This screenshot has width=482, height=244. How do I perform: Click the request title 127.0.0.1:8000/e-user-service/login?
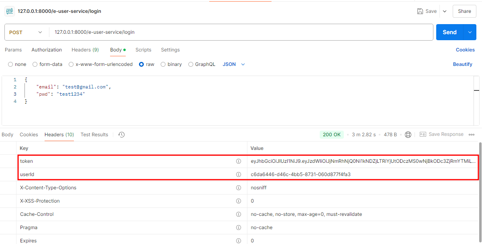point(59,11)
